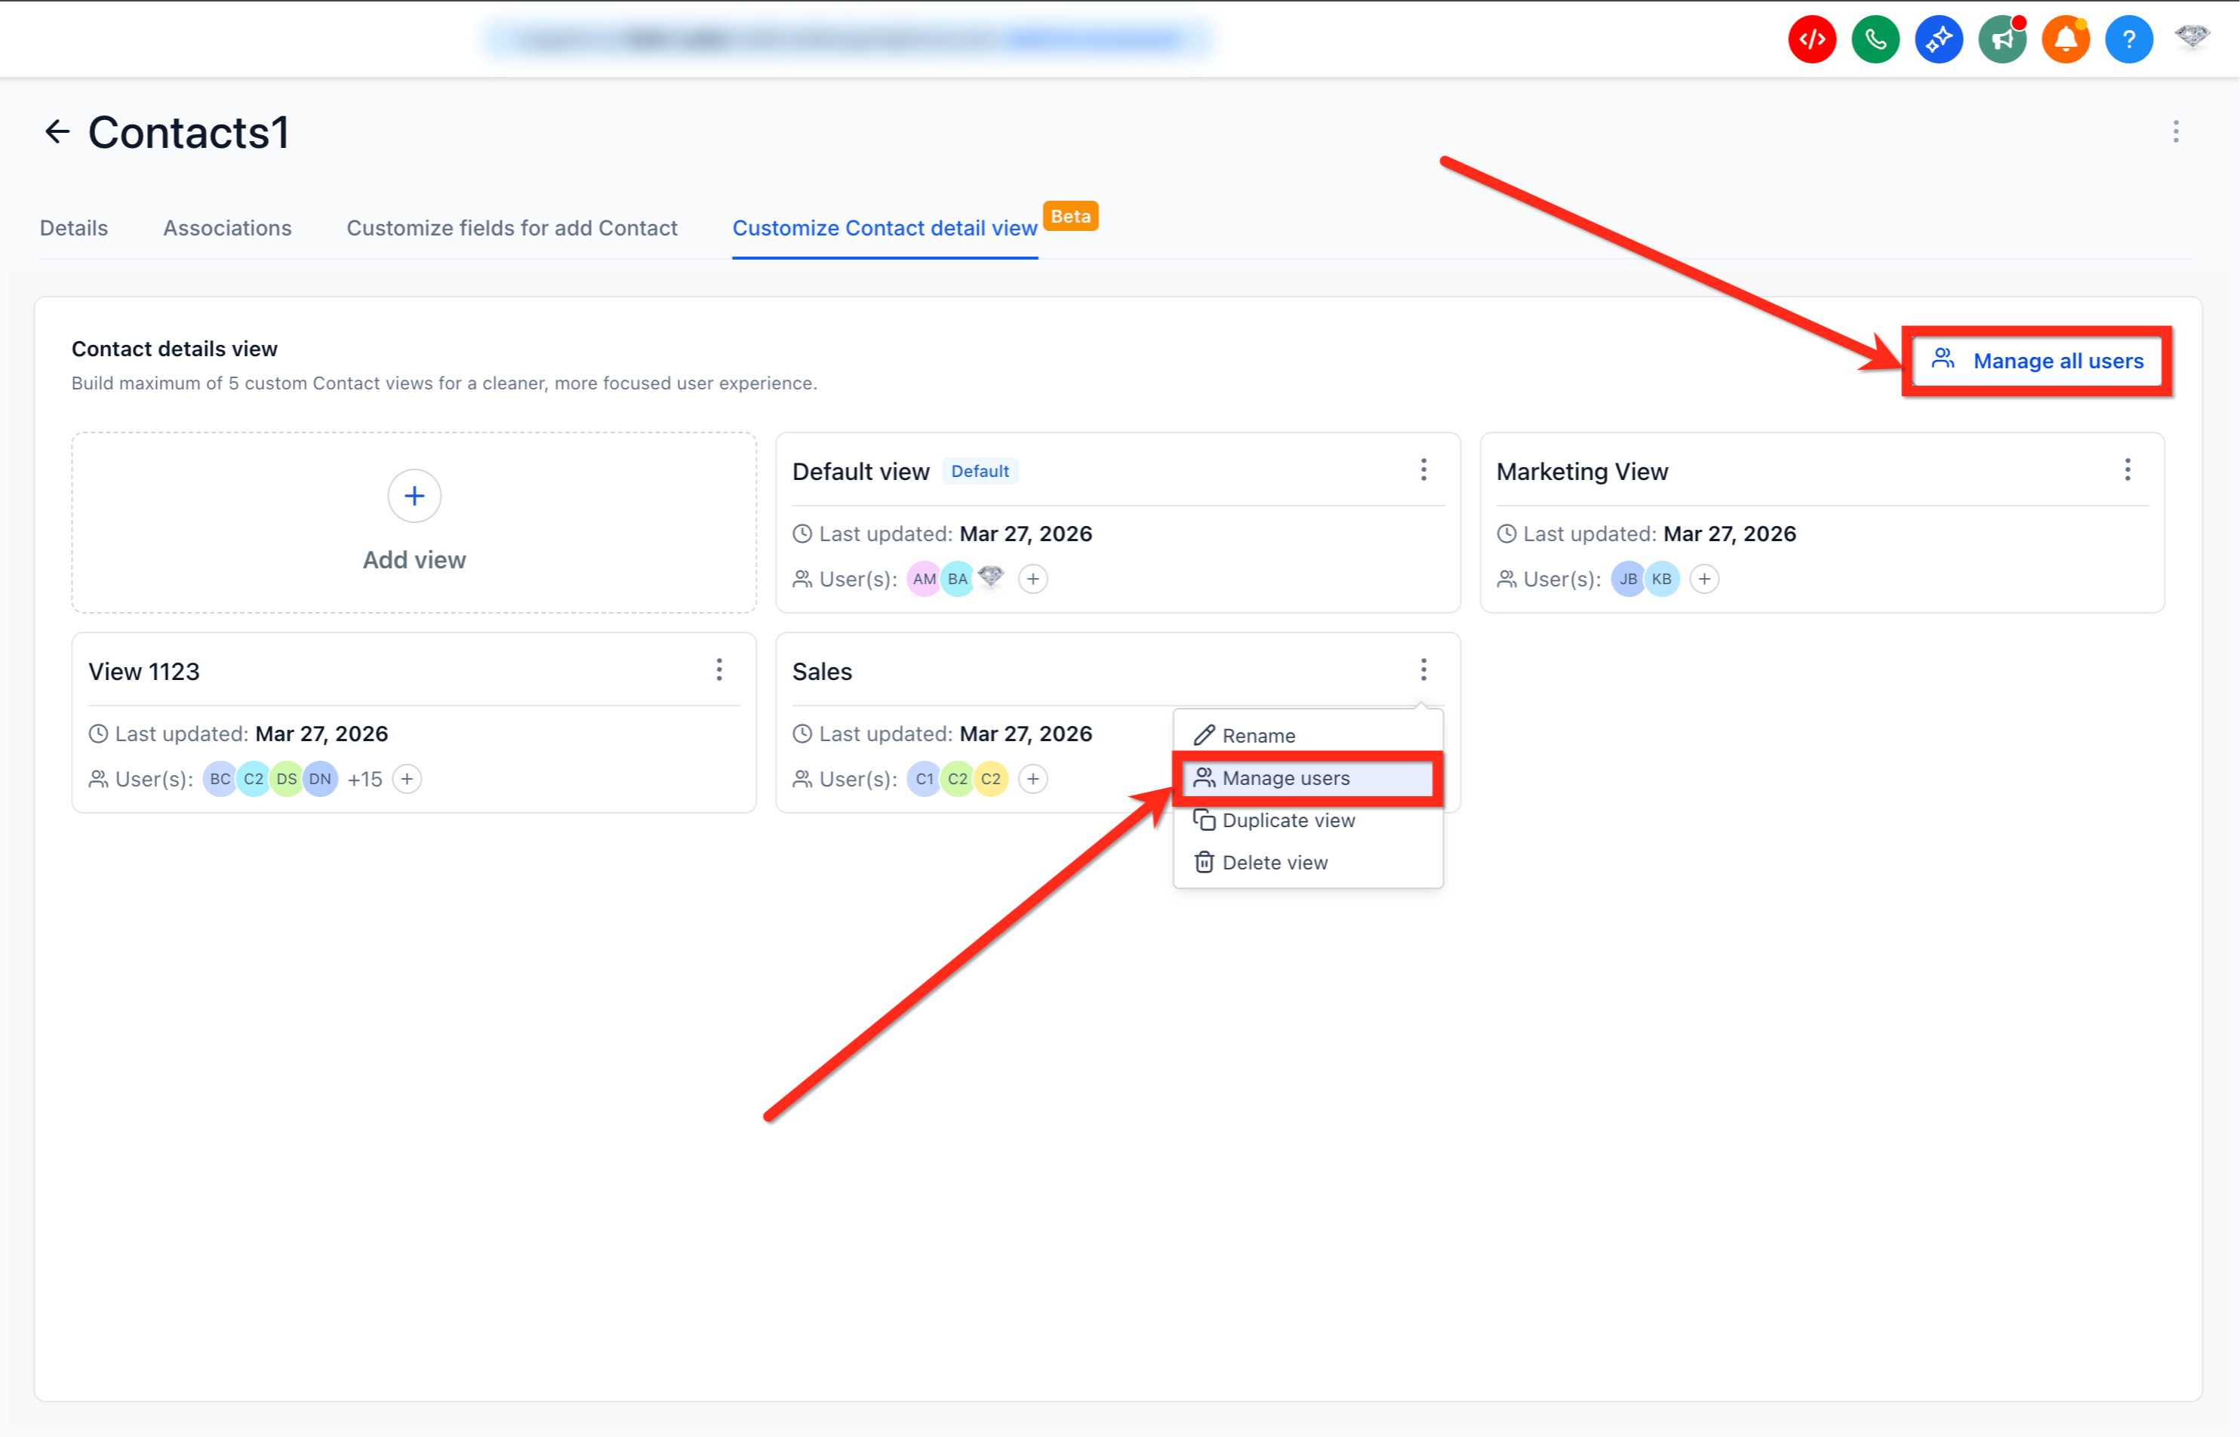Choose Rename from Sales menu

(x=1308, y=736)
